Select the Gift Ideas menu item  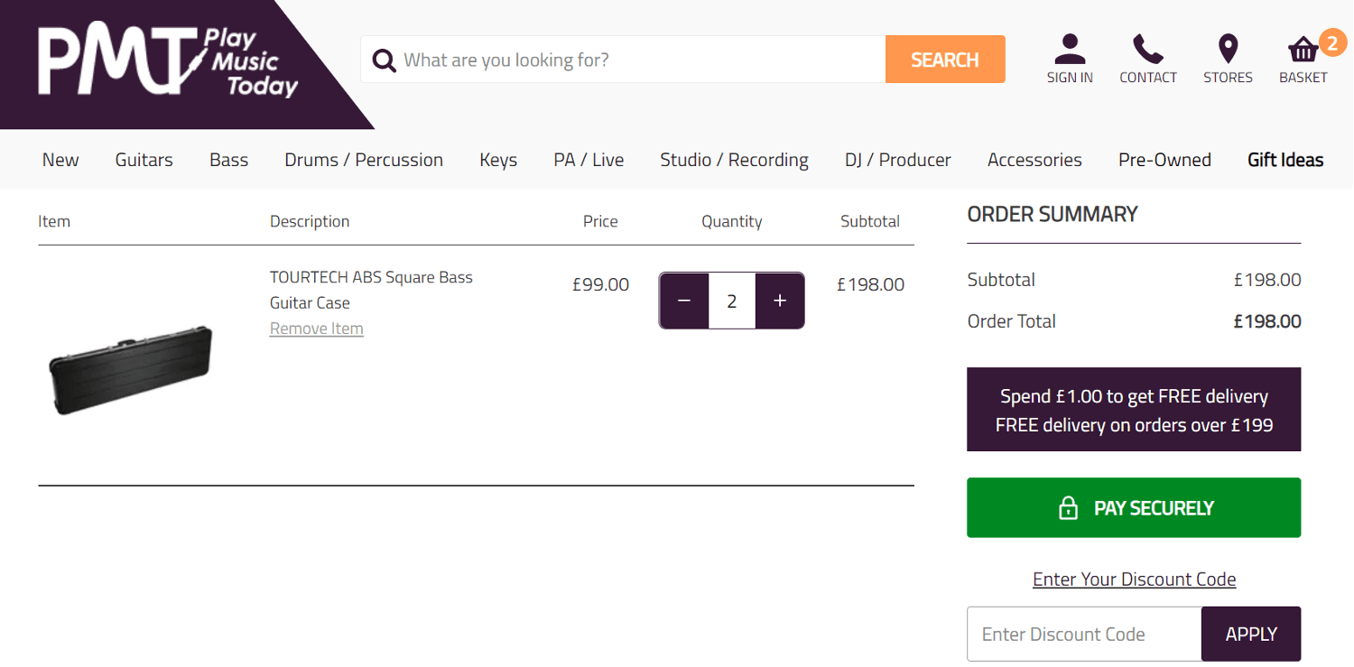(x=1285, y=159)
